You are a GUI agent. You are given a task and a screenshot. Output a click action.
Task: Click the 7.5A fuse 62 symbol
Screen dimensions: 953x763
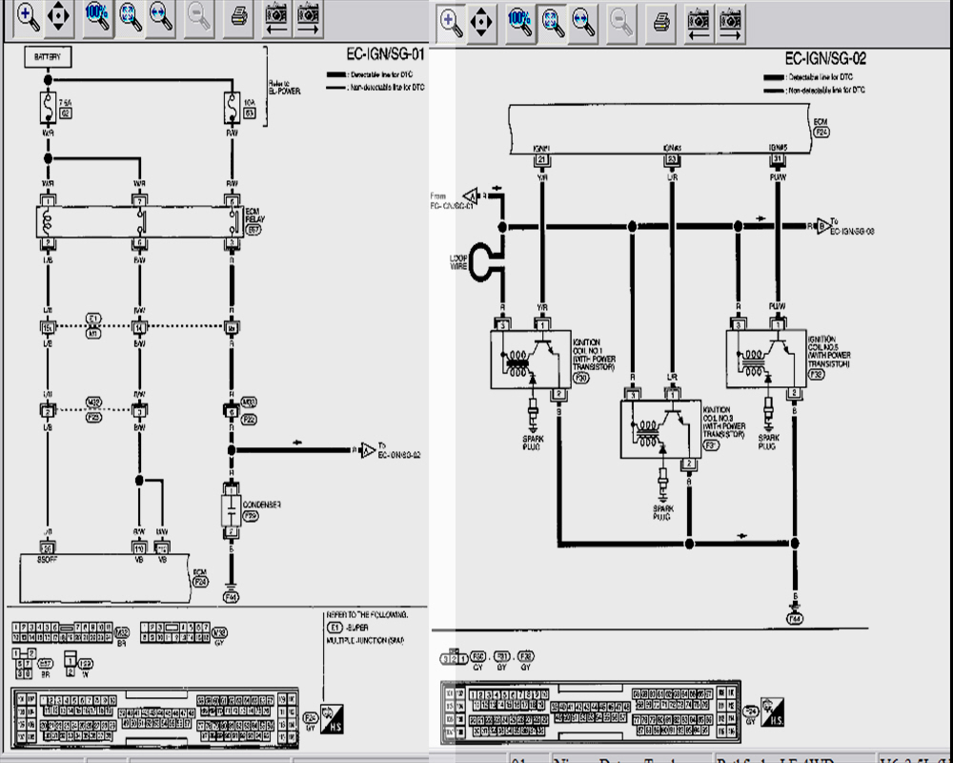pos(48,108)
